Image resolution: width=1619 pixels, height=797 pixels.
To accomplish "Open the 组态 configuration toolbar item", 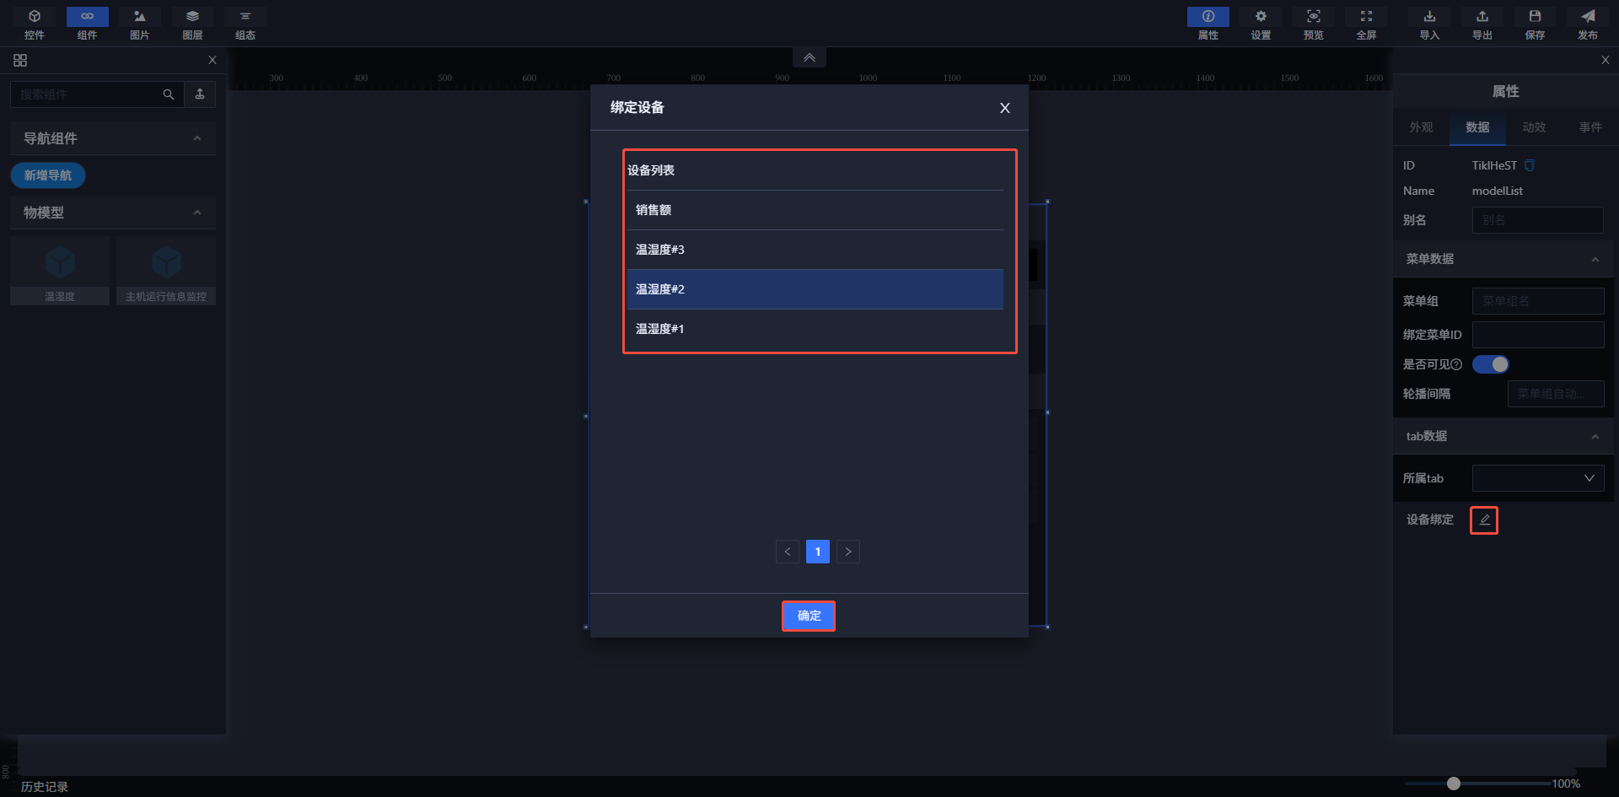I will [x=245, y=24].
